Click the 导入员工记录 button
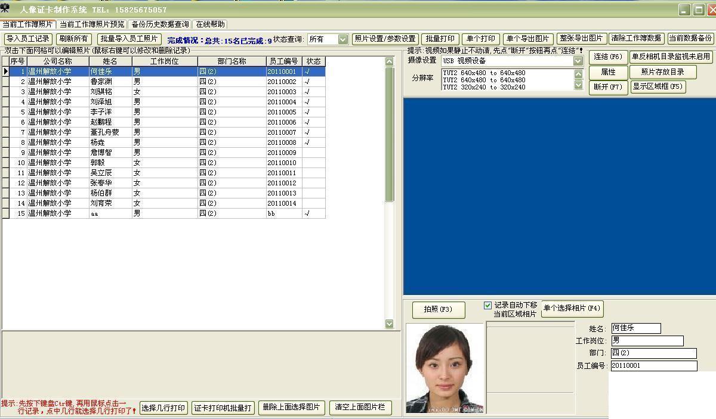716x419 pixels. (x=28, y=39)
